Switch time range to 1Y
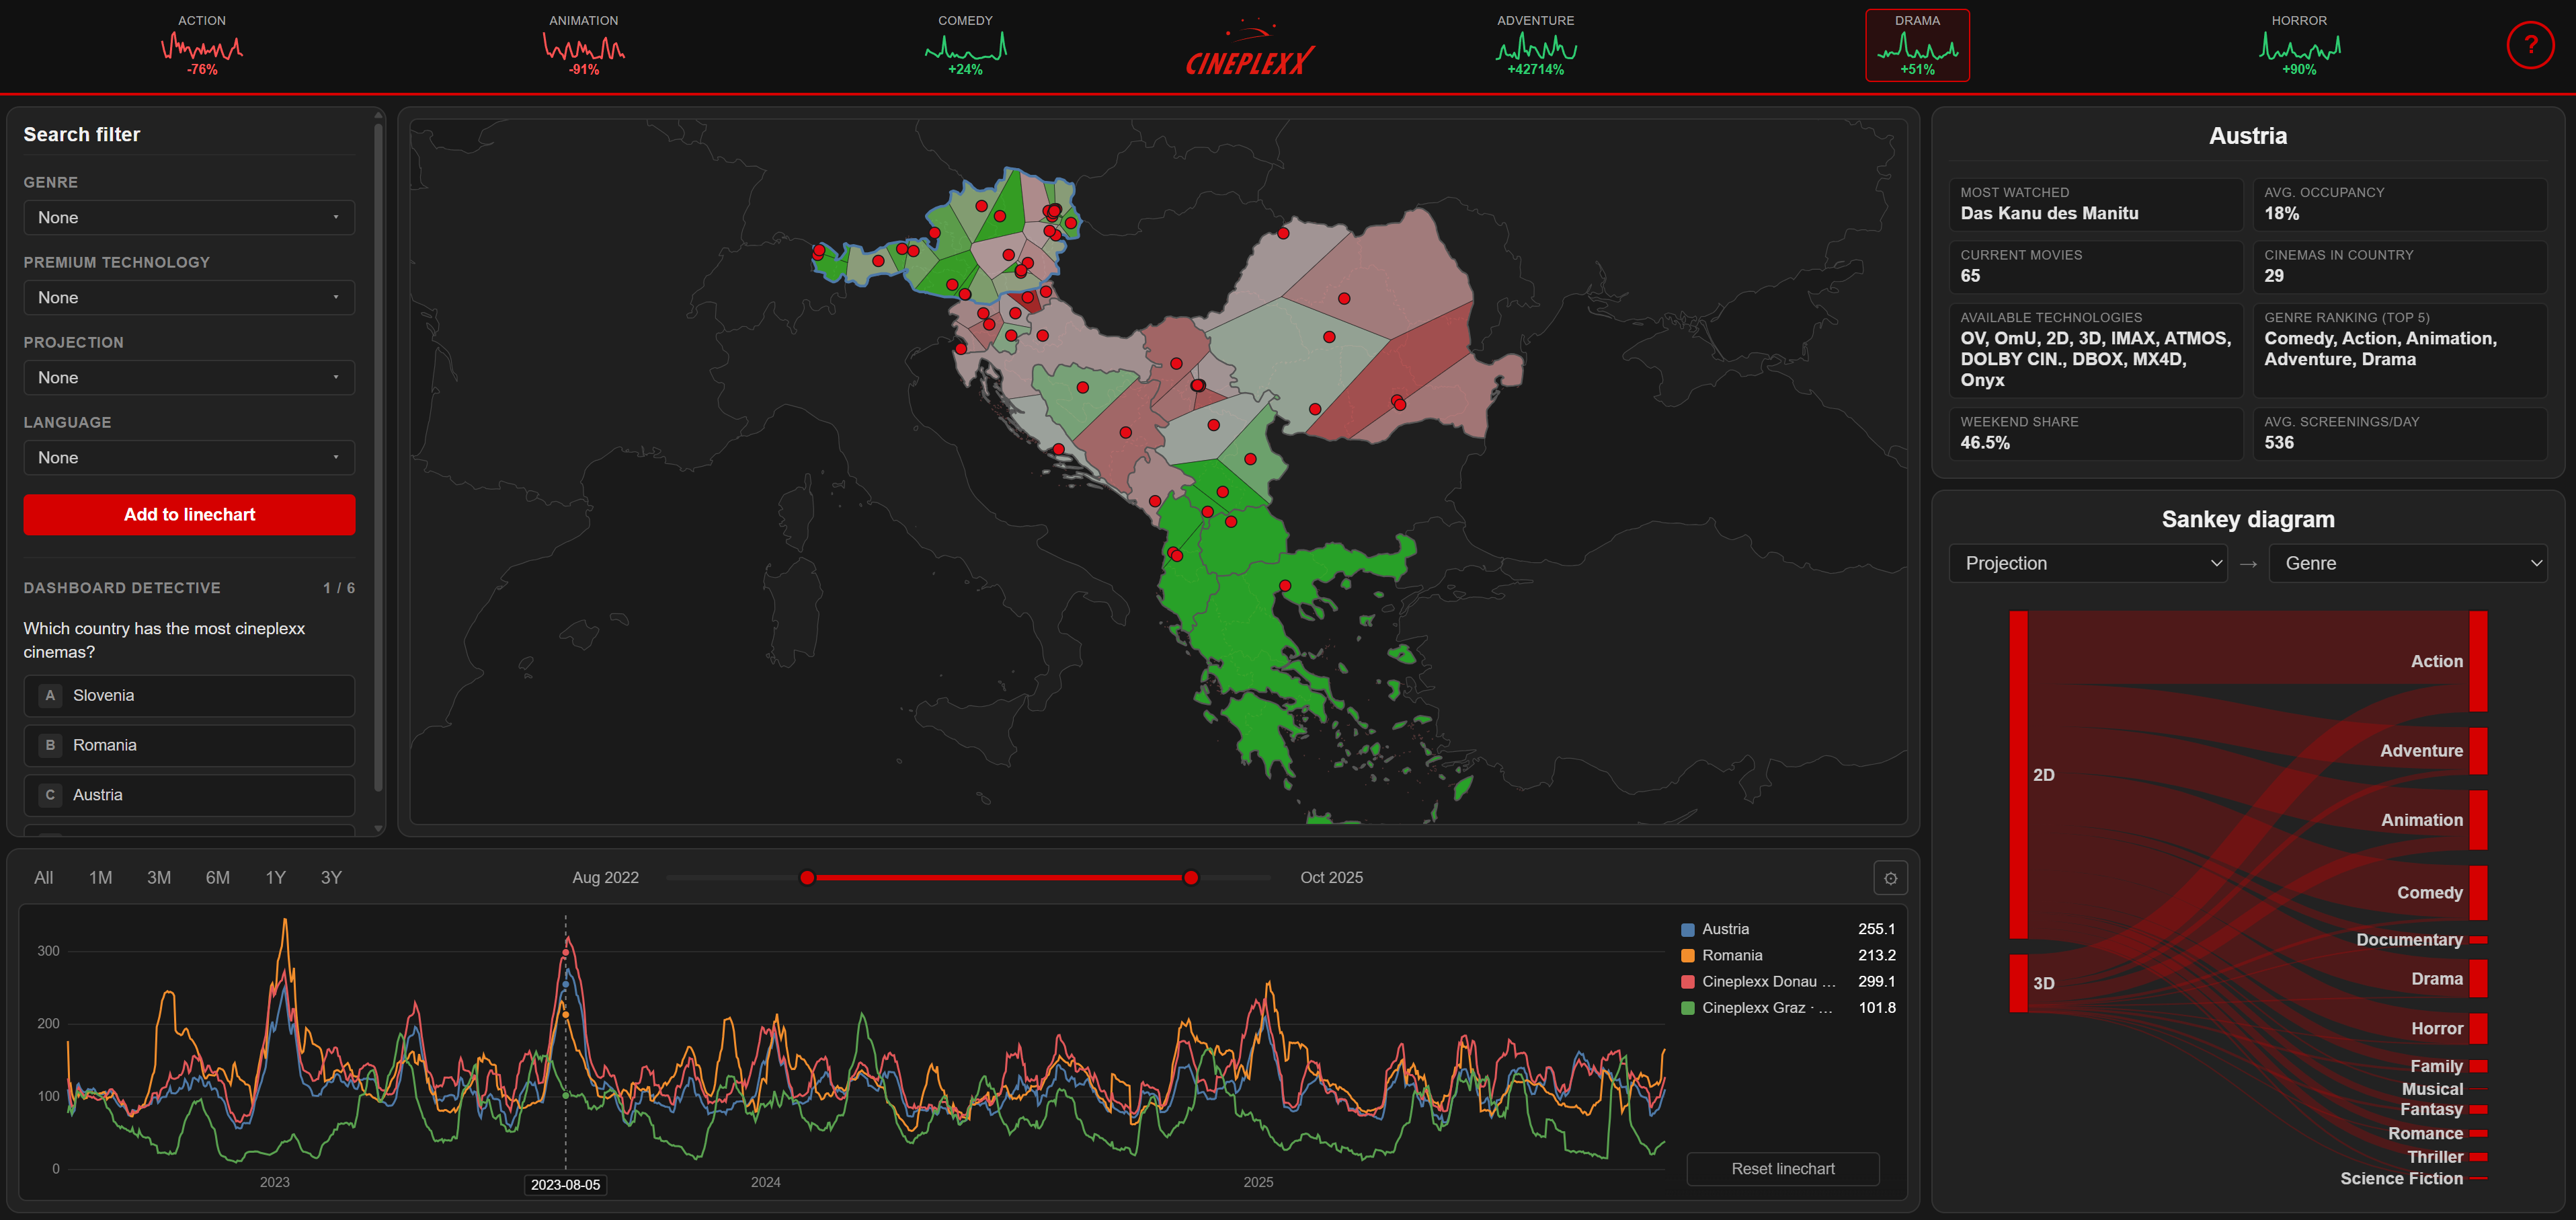Screen dimensions: 2576x1220 click(x=276, y=878)
